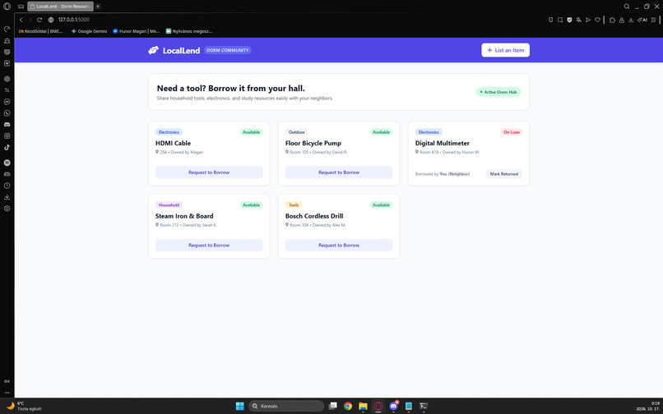Click the Tools category tag
This screenshot has width=663, height=414.
[294, 205]
